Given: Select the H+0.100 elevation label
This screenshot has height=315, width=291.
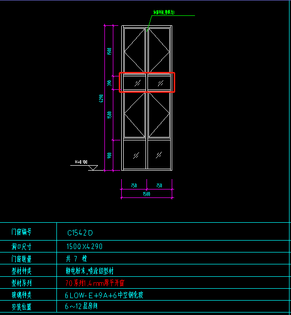Looking at the screenshot, I should click(x=81, y=162).
